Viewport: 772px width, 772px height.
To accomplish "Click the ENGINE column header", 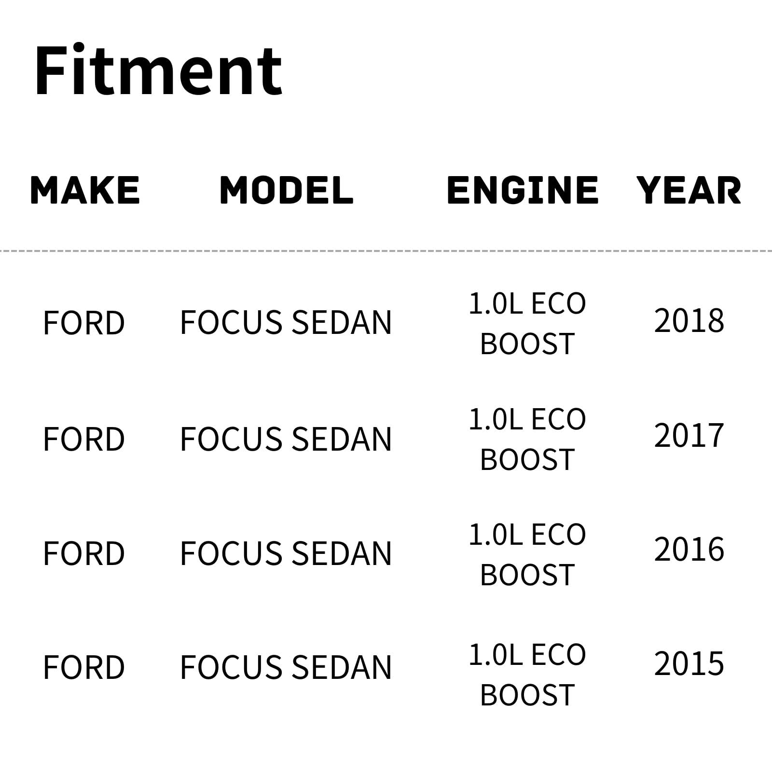I will click(523, 190).
